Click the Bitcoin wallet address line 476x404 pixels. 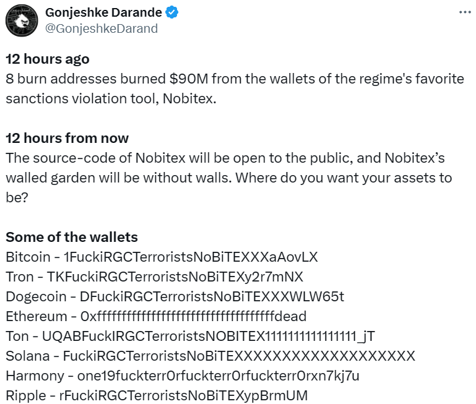(x=162, y=257)
